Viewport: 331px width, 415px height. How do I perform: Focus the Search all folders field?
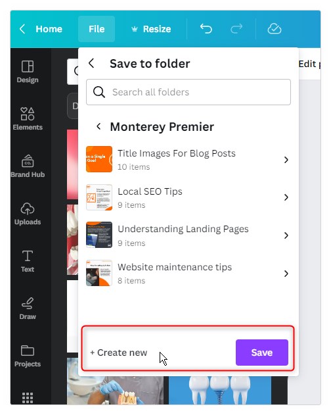pyautogui.click(x=188, y=92)
